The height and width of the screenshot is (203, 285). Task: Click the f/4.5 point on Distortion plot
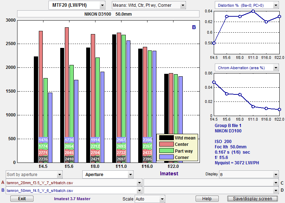[x=214, y=43]
